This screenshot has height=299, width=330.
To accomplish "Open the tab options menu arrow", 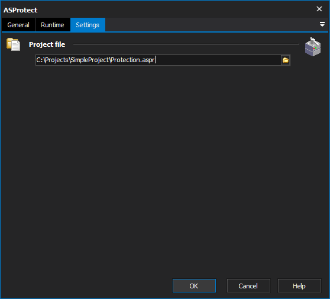I will pyautogui.click(x=322, y=24).
